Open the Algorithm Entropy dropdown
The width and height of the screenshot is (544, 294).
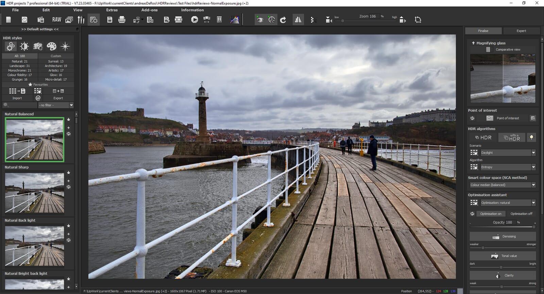508,167
